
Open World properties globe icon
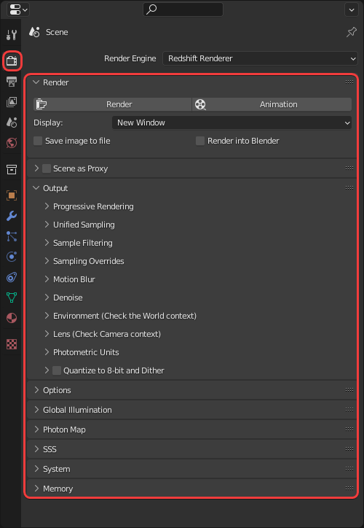point(12,142)
